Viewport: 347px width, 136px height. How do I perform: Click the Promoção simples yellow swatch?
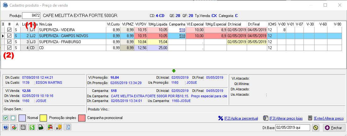43,118
